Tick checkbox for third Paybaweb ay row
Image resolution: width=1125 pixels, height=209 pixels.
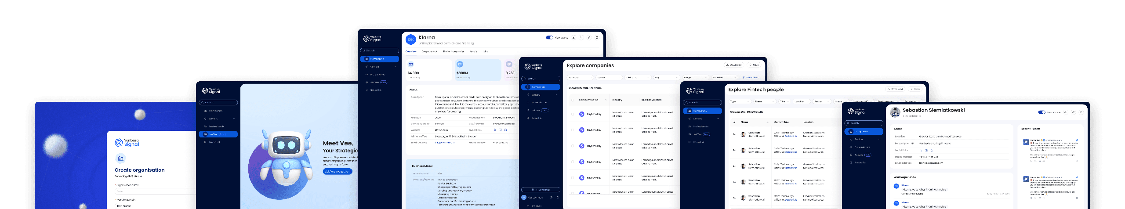coord(572,146)
